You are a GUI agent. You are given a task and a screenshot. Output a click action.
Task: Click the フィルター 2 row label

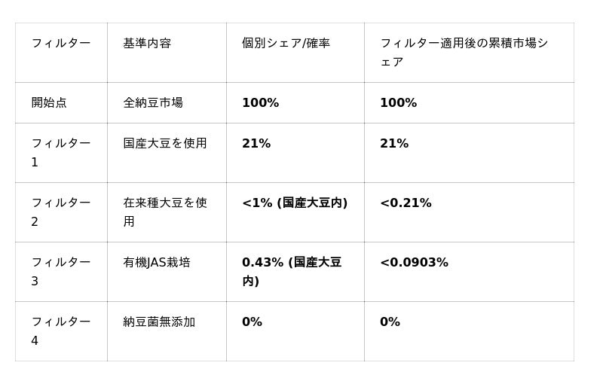tap(60, 212)
